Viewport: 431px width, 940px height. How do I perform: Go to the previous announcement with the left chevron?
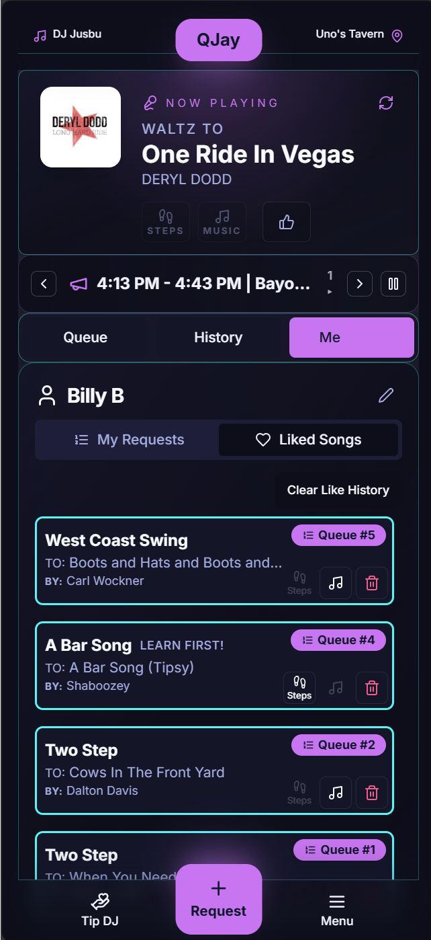(x=43, y=283)
